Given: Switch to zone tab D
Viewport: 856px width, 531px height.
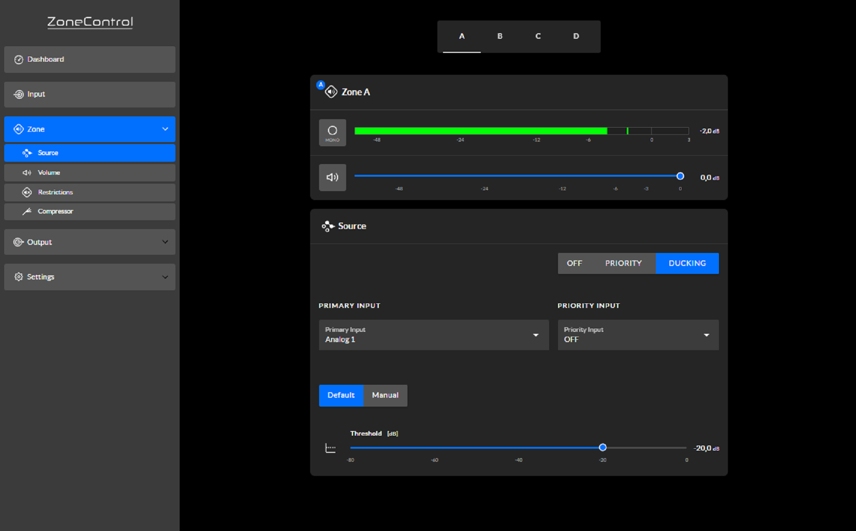Looking at the screenshot, I should click(576, 36).
